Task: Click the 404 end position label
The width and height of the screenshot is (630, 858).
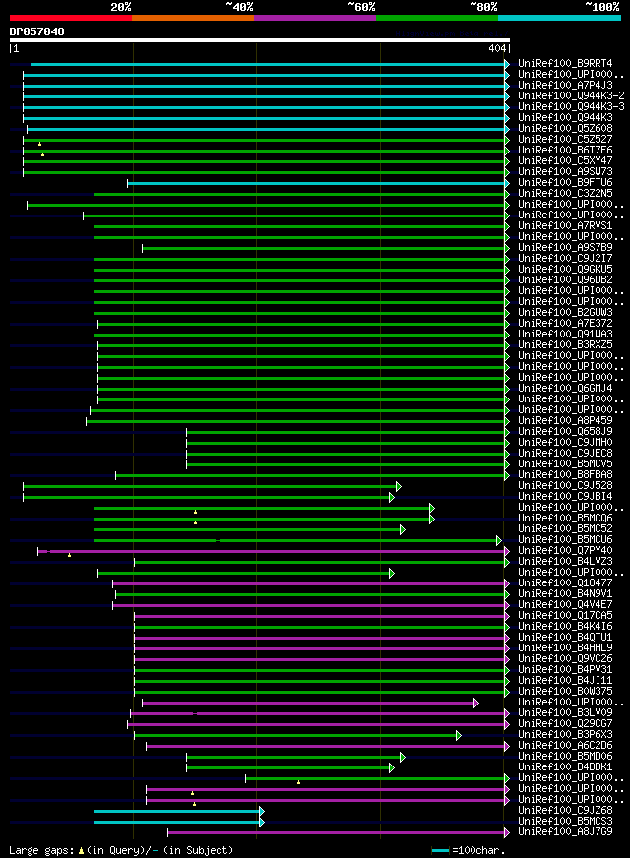Action: point(497,48)
